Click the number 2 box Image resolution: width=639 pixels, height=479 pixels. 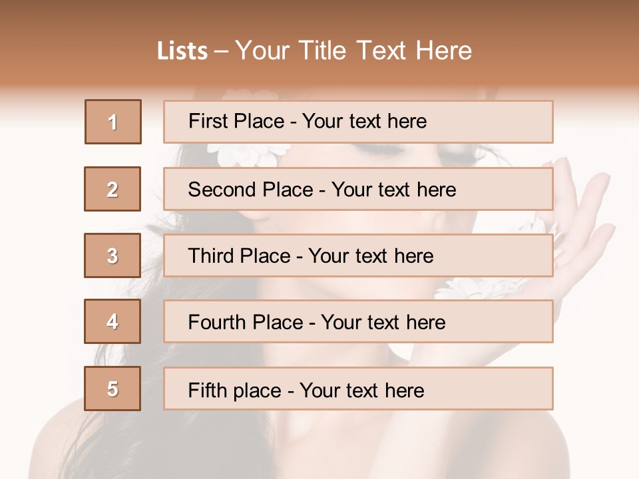point(112,189)
